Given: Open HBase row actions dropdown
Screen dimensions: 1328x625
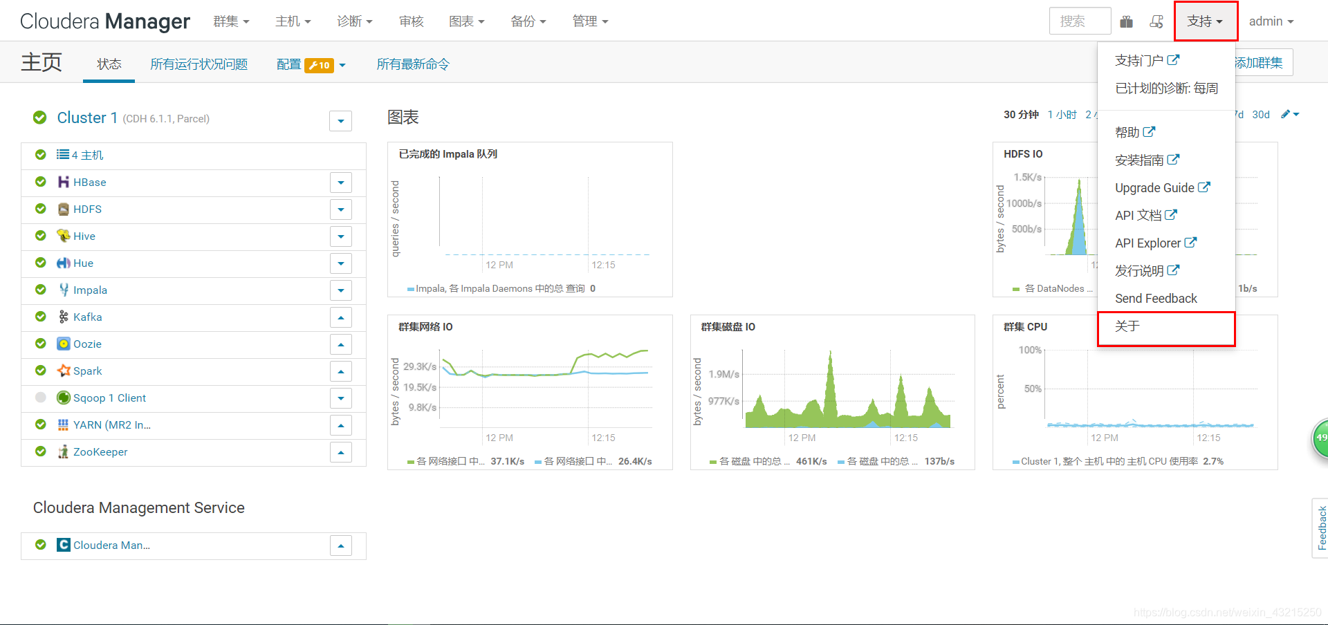Looking at the screenshot, I should [340, 183].
